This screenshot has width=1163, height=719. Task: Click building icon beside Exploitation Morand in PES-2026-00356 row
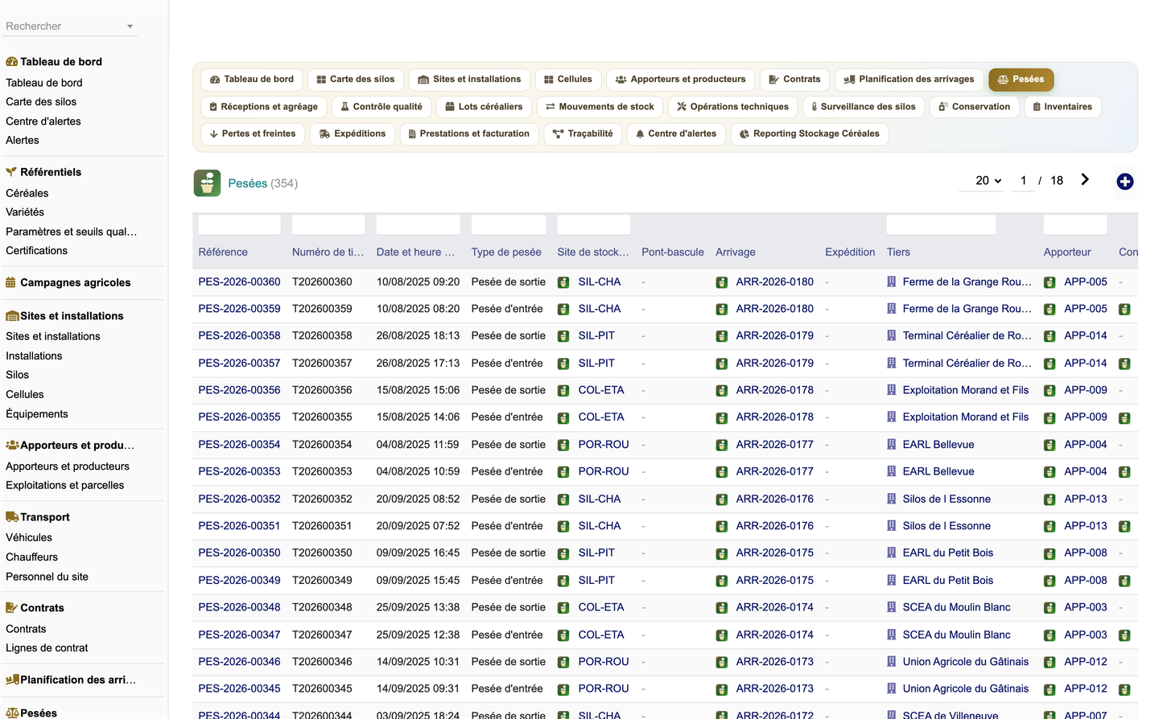click(891, 390)
